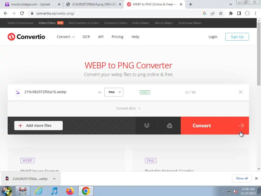Open the Help page
261x196 pixels.
tap(135, 37)
